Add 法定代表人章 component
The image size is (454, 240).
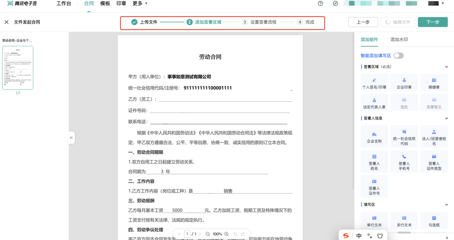click(374, 103)
